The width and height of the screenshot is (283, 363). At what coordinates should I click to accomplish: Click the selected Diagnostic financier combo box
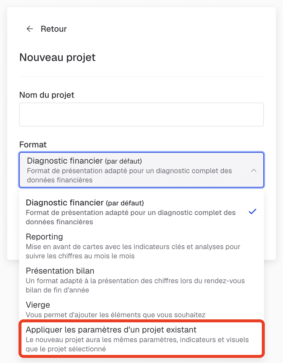[x=141, y=170]
